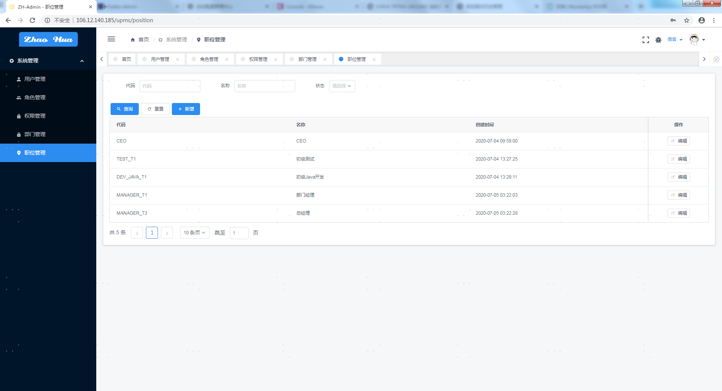Open saved password key icon
Image resolution: width=722 pixels, height=391 pixels.
(673, 20)
